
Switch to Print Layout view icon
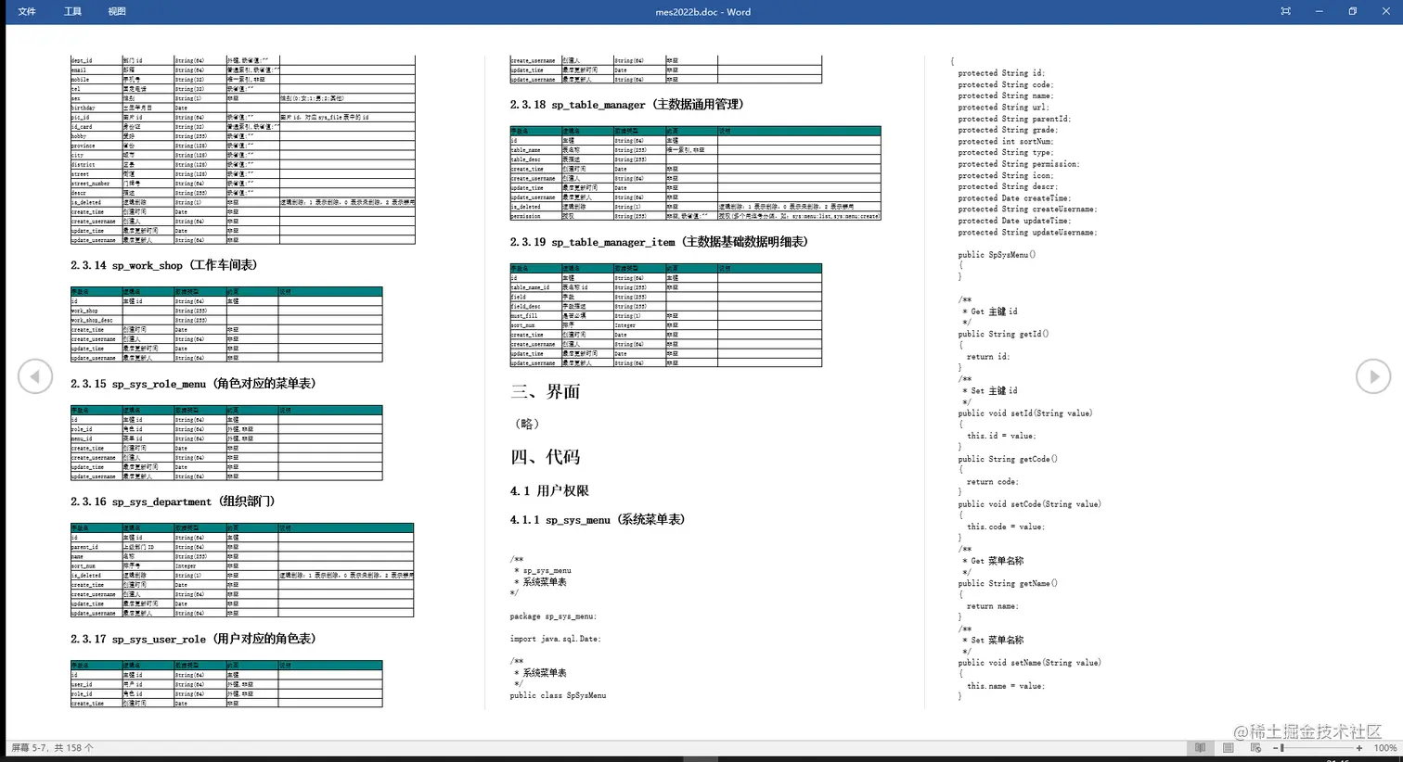pos(1229,747)
